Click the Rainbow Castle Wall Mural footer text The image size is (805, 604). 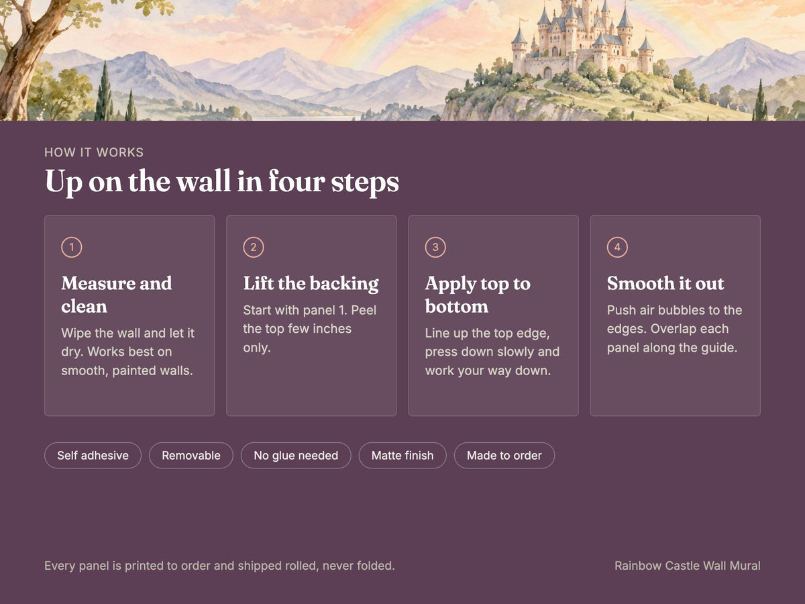coord(688,566)
